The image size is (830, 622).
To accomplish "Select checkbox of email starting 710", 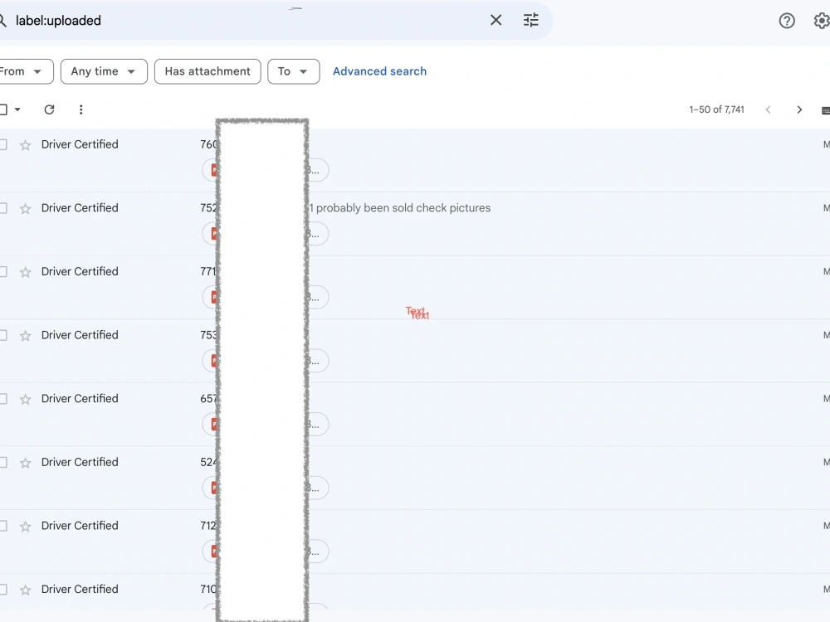I will click(3, 589).
